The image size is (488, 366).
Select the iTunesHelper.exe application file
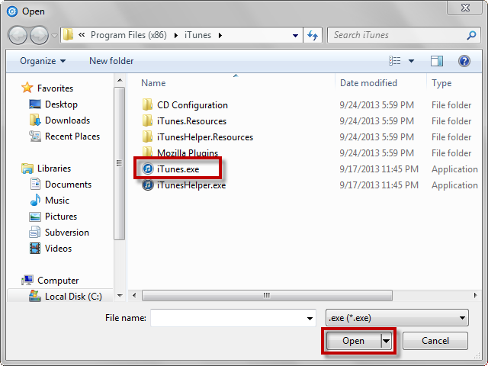(x=191, y=185)
